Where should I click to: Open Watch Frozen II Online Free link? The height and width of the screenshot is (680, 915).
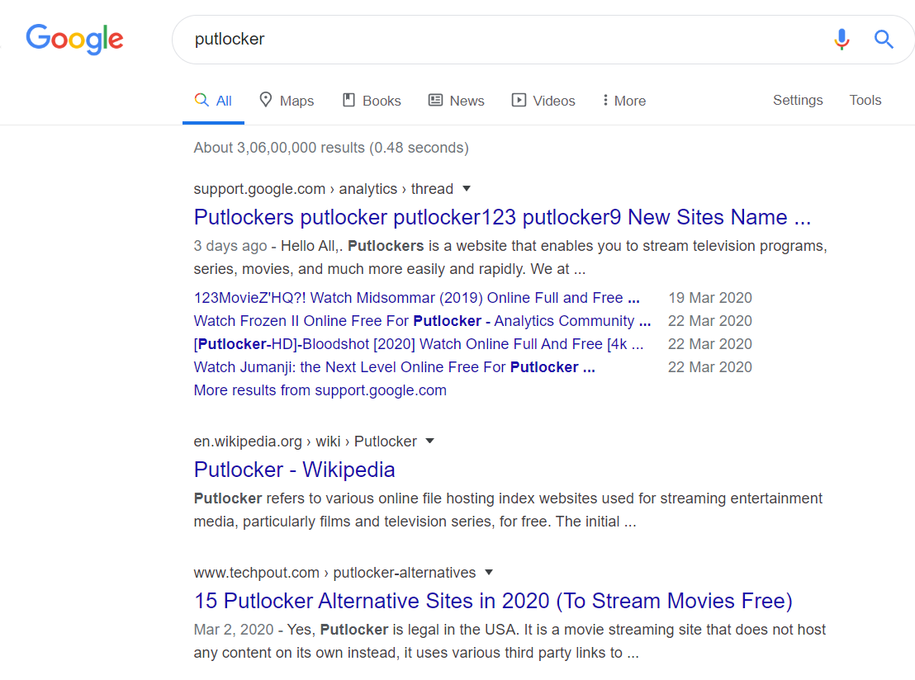click(x=422, y=321)
